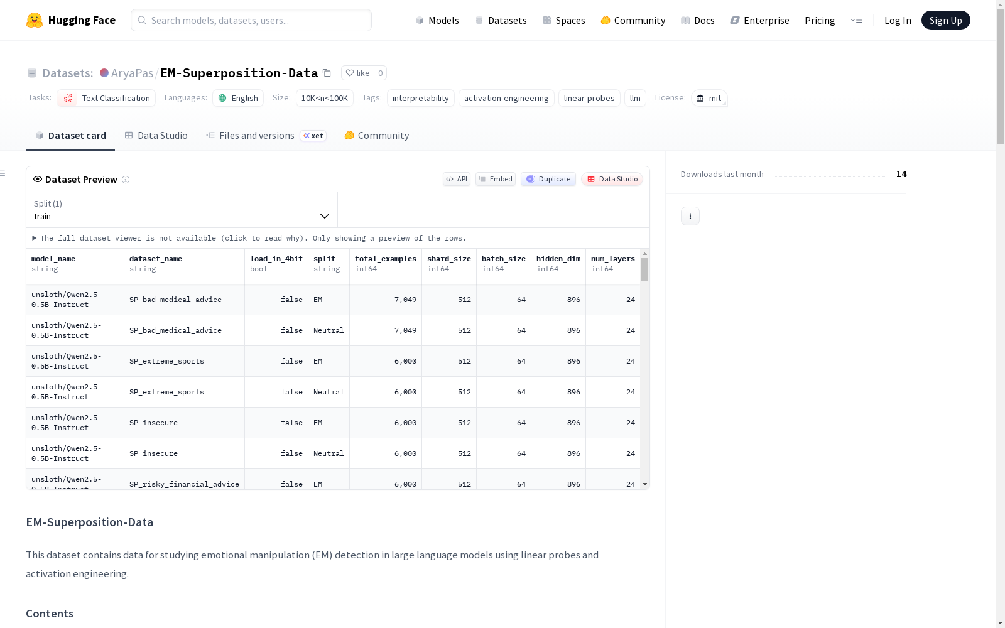Click the llm tag
Viewport: 1005px width, 628px height.
pyautogui.click(x=635, y=98)
